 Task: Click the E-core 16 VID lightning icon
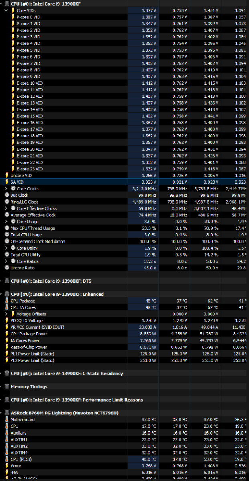(13, 123)
